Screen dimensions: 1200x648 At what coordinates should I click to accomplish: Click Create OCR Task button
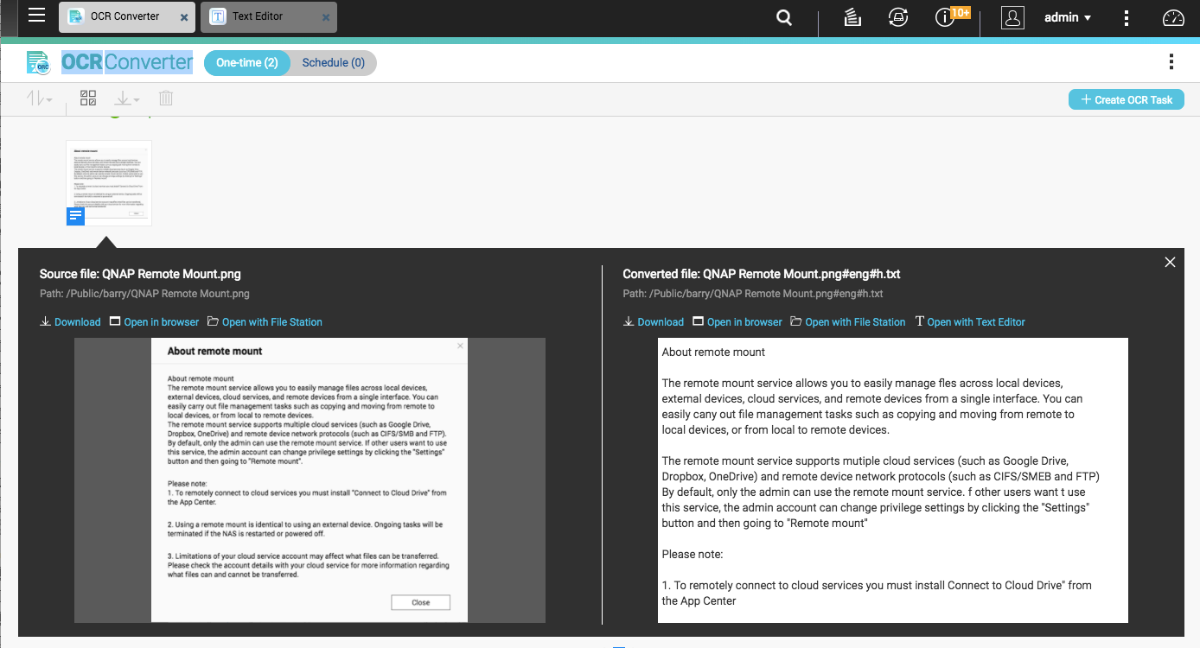tap(1127, 99)
